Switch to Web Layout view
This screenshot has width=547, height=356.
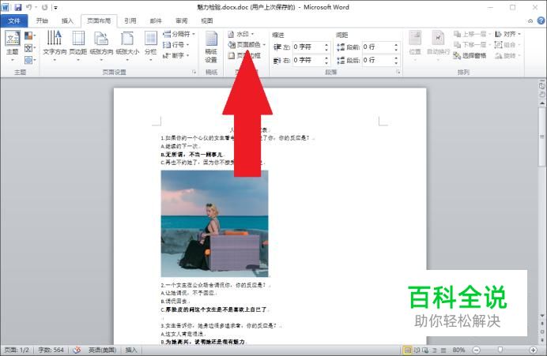[425, 350]
